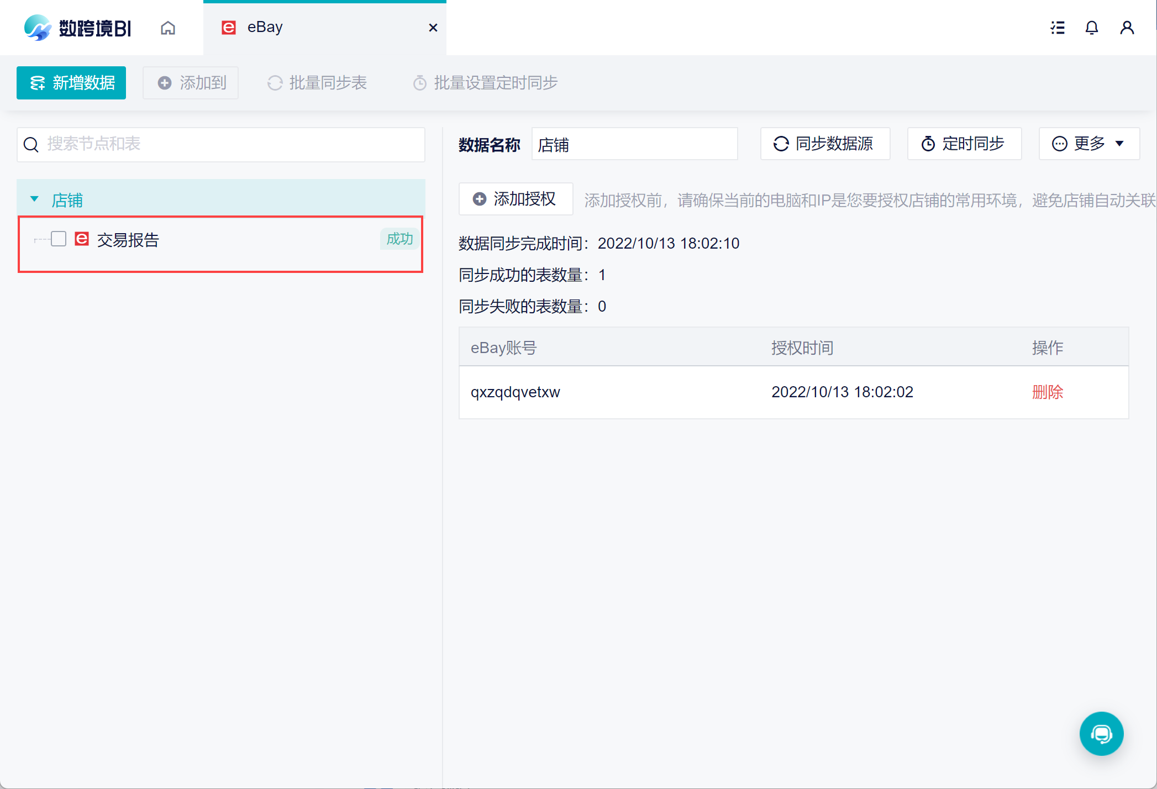
Task: Check the 交易报告 checkbox
Action: (x=59, y=239)
